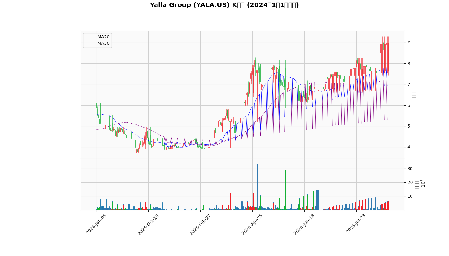Viewport: 449px width, 256px height.
Task: Click the 2024-Oct-18 date label
Action: point(148,224)
